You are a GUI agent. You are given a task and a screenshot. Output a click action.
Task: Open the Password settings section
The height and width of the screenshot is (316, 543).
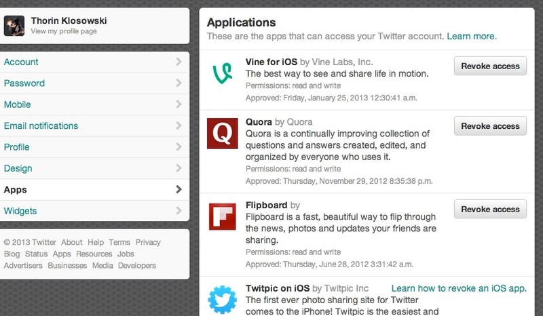[x=94, y=83]
